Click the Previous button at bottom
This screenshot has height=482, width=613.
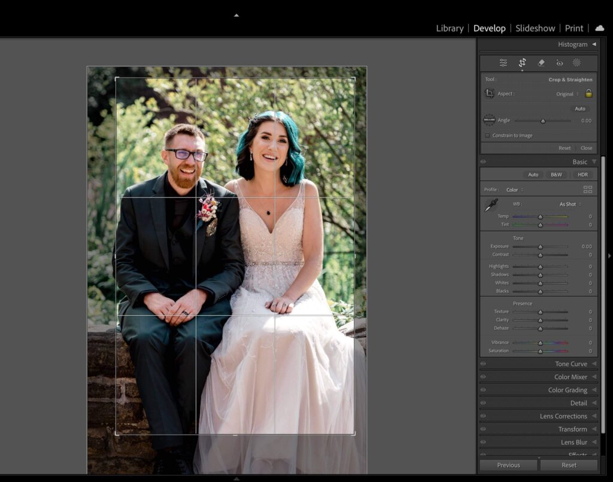point(508,465)
